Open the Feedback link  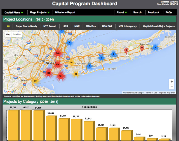click(154, 12)
